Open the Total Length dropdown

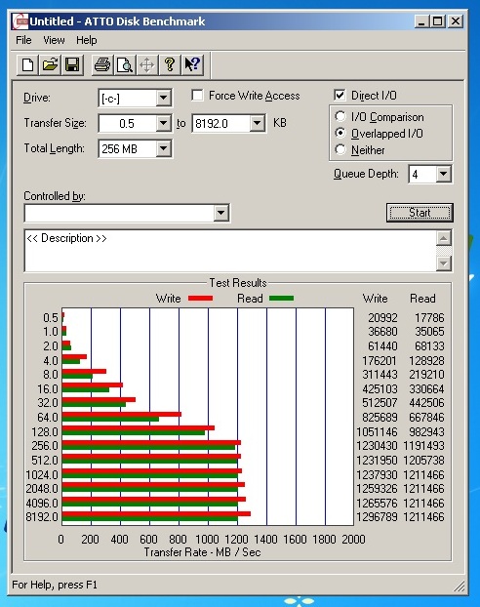[x=164, y=148]
